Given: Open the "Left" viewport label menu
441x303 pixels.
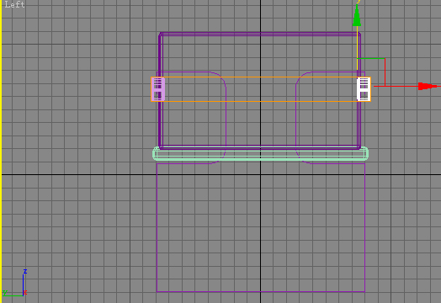Looking at the screenshot, I should coord(14,4).
